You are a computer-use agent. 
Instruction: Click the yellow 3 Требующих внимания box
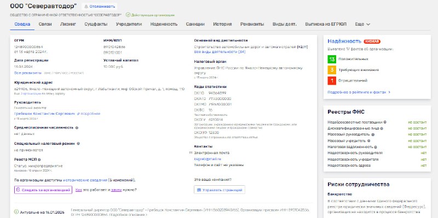coord(332,70)
